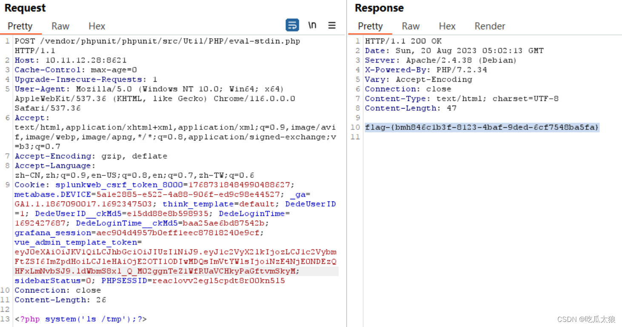
Task: Click the splunkweb_csrf_token_8000 cookie name
Action: (119, 185)
